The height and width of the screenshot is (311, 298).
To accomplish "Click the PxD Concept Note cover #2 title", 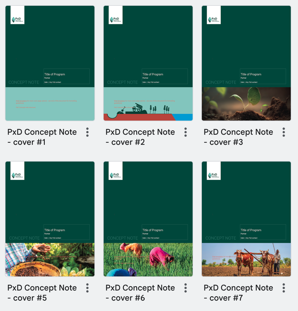I will point(140,137).
